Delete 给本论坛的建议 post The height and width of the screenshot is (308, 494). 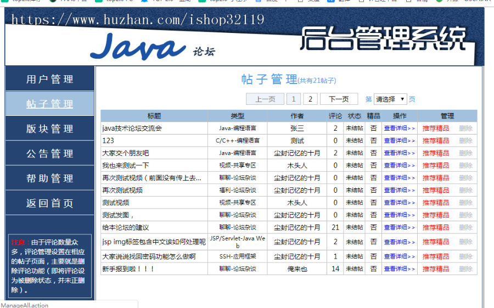[x=465, y=227]
